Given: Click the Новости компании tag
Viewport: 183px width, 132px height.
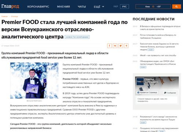Looking at the screenshot, I should coord(77,37).
